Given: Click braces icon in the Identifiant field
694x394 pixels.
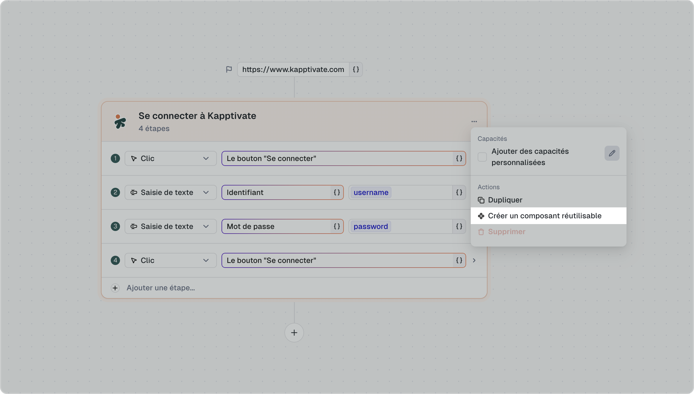Looking at the screenshot, I should [337, 192].
